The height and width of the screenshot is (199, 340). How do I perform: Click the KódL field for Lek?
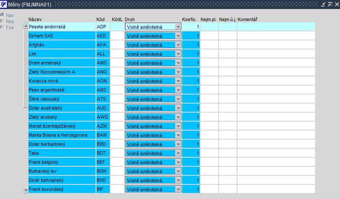(117, 54)
